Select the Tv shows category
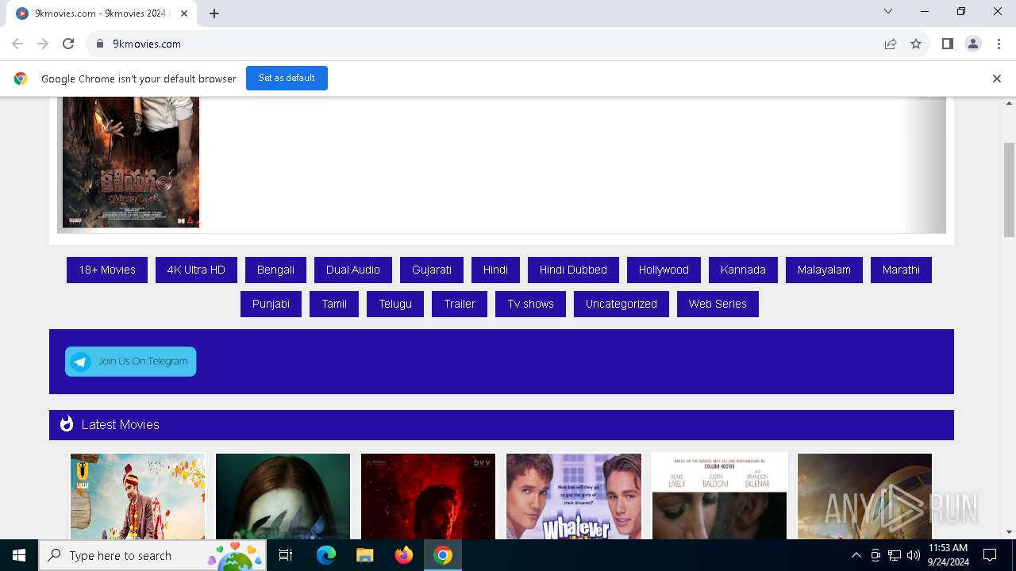This screenshot has height=571, width=1016. [x=531, y=304]
